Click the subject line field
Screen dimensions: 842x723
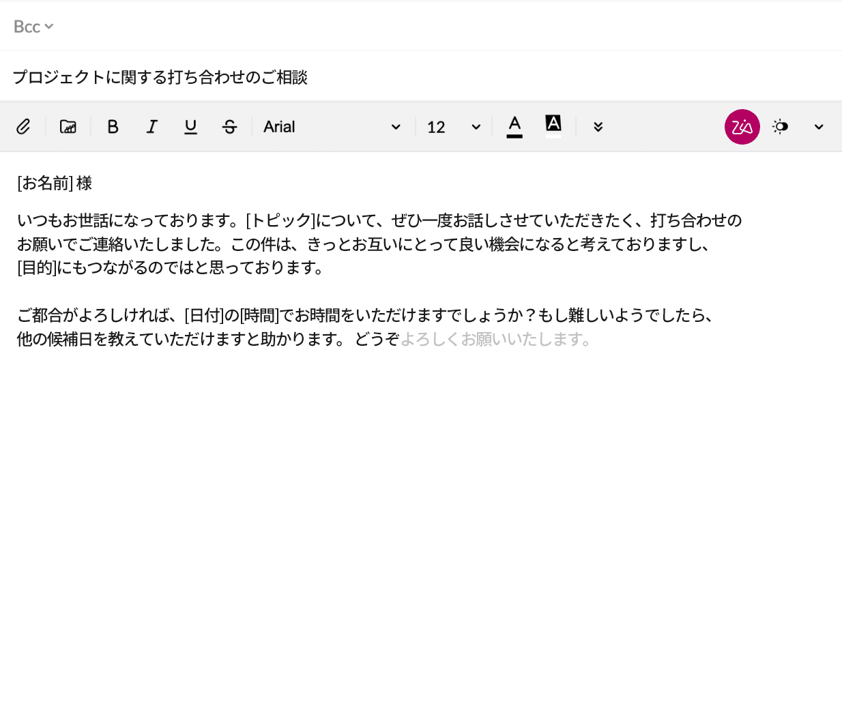click(x=421, y=77)
